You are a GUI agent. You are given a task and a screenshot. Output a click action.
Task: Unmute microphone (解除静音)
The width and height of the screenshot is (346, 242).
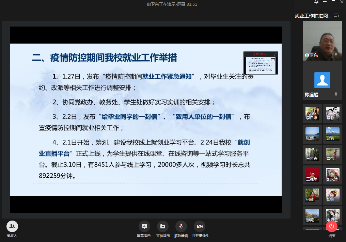pyautogui.click(x=181, y=227)
